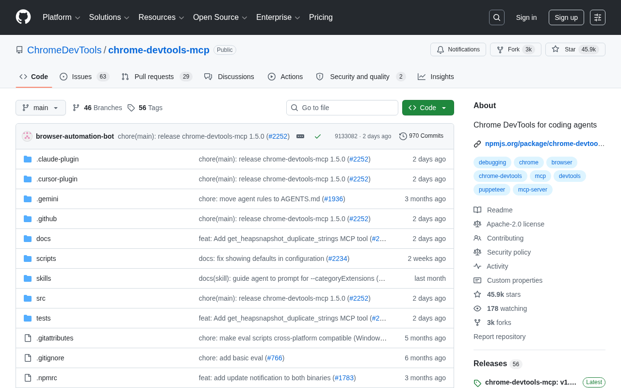Screen dimensions: 621x388
Task: Click the browser-automation-bot avatar
Action: click(x=27, y=136)
